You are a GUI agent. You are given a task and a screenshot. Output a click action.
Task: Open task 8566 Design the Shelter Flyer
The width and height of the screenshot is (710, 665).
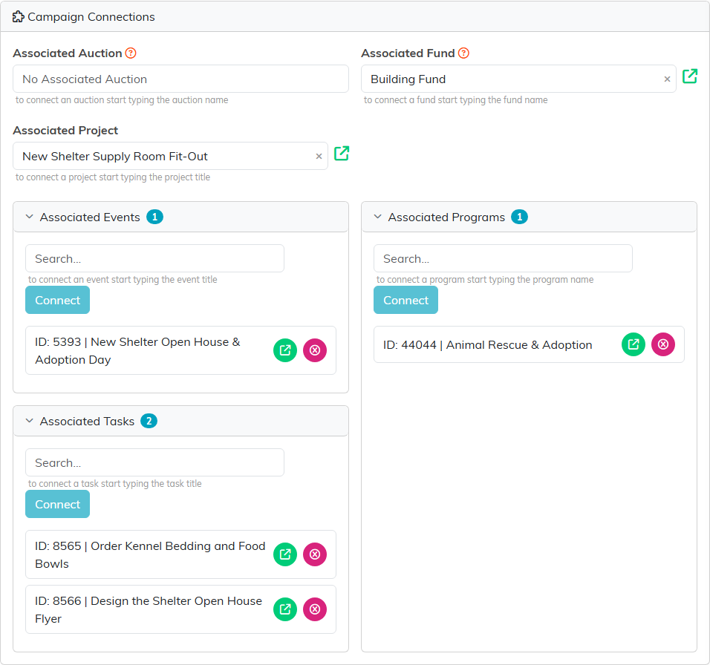click(x=284, y=609)
